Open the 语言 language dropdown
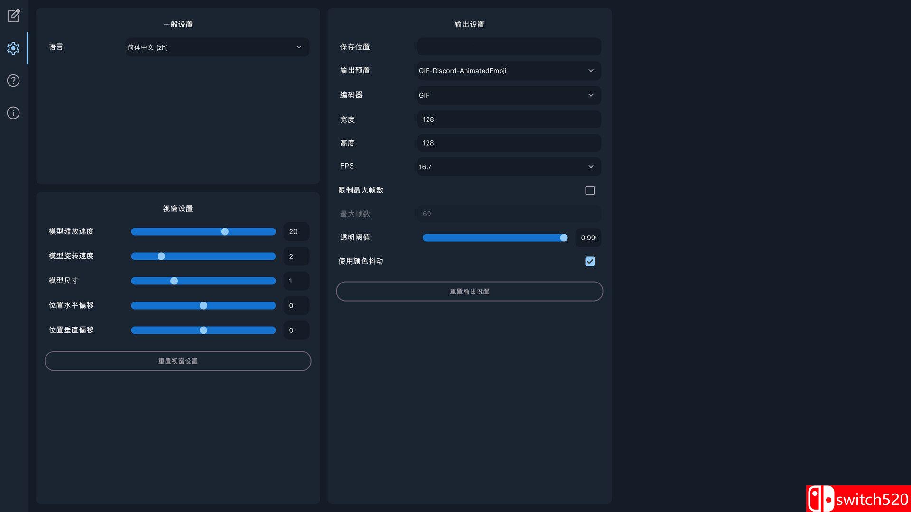Viewport: 911px width, 512px height. point(217,47)
